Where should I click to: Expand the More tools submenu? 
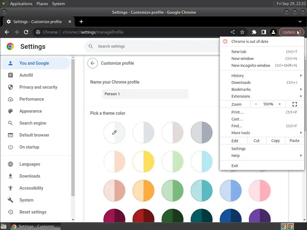point(262,133)
